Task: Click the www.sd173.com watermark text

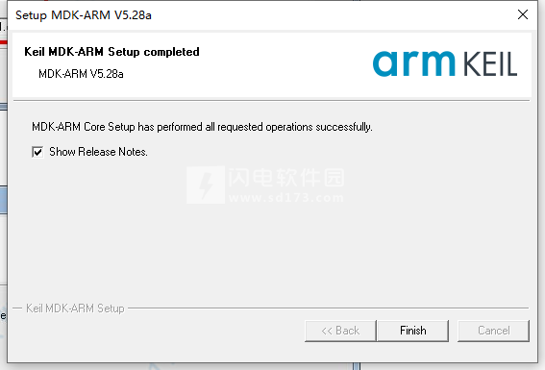Action: point(286,198)
